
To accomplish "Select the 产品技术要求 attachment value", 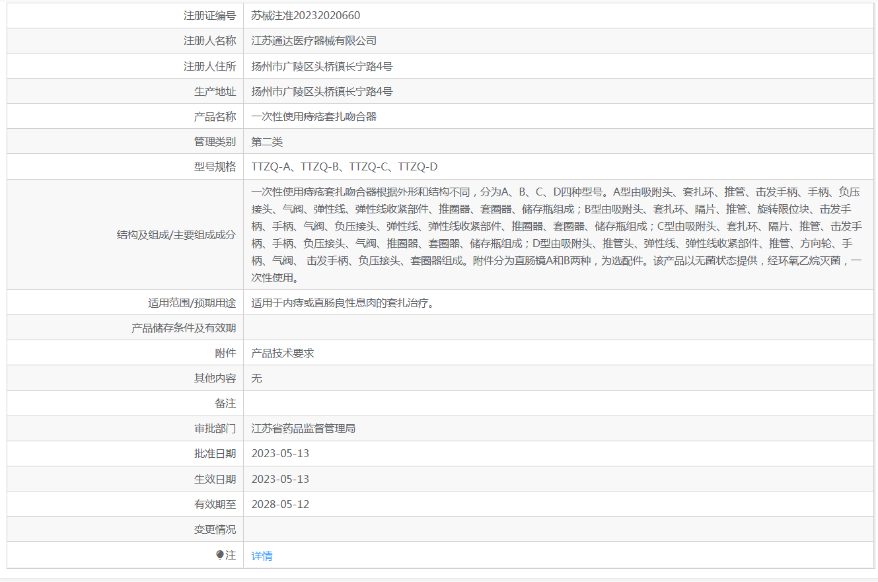I will 283,353.
